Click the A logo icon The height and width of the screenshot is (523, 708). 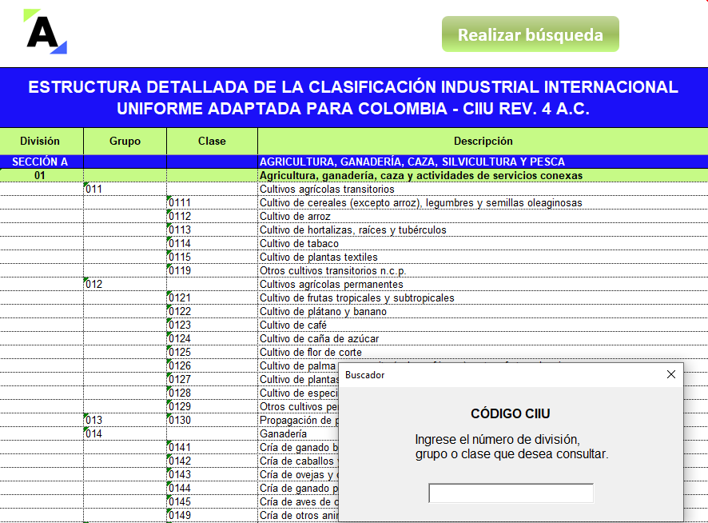pyautogui.click(x=46, y=32)
